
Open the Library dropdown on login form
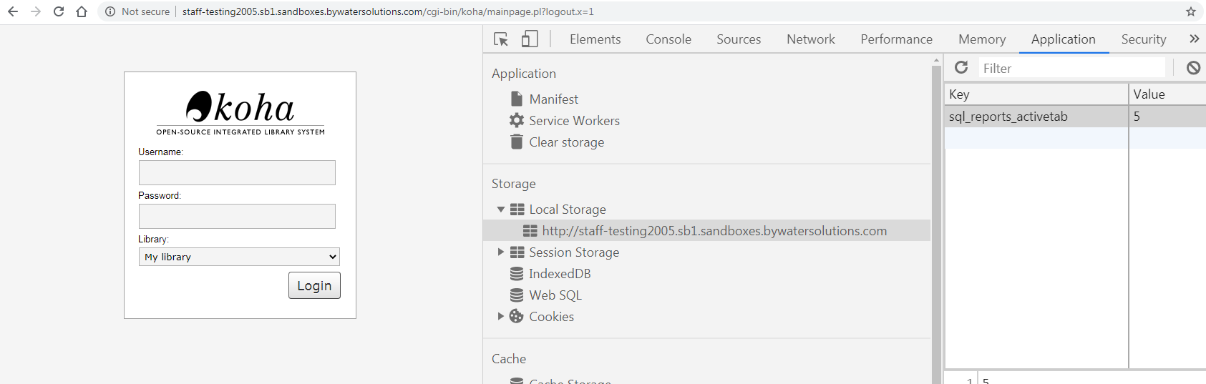[239, 257]
